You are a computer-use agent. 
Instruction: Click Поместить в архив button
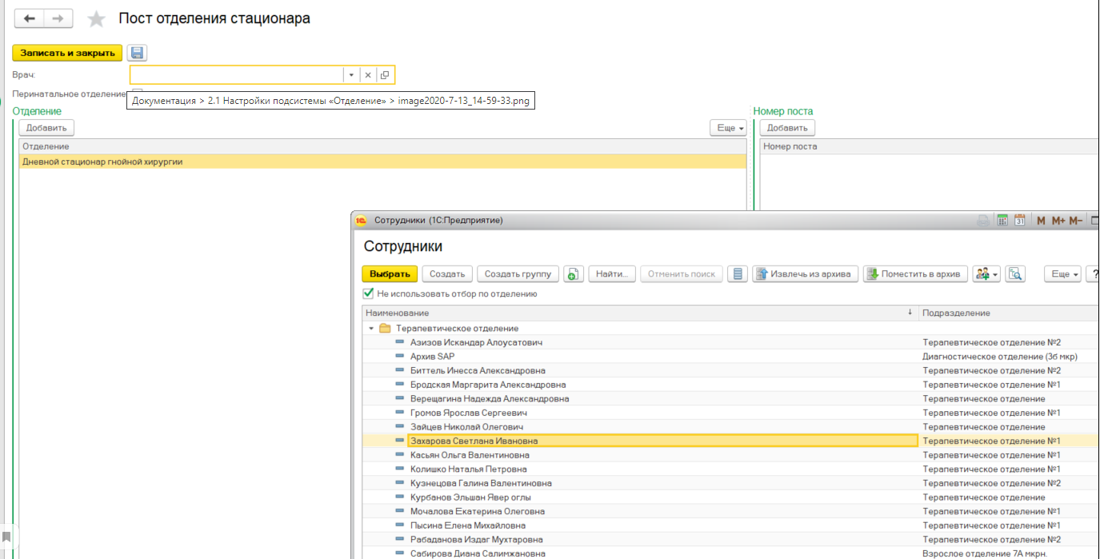coord(915,274)
